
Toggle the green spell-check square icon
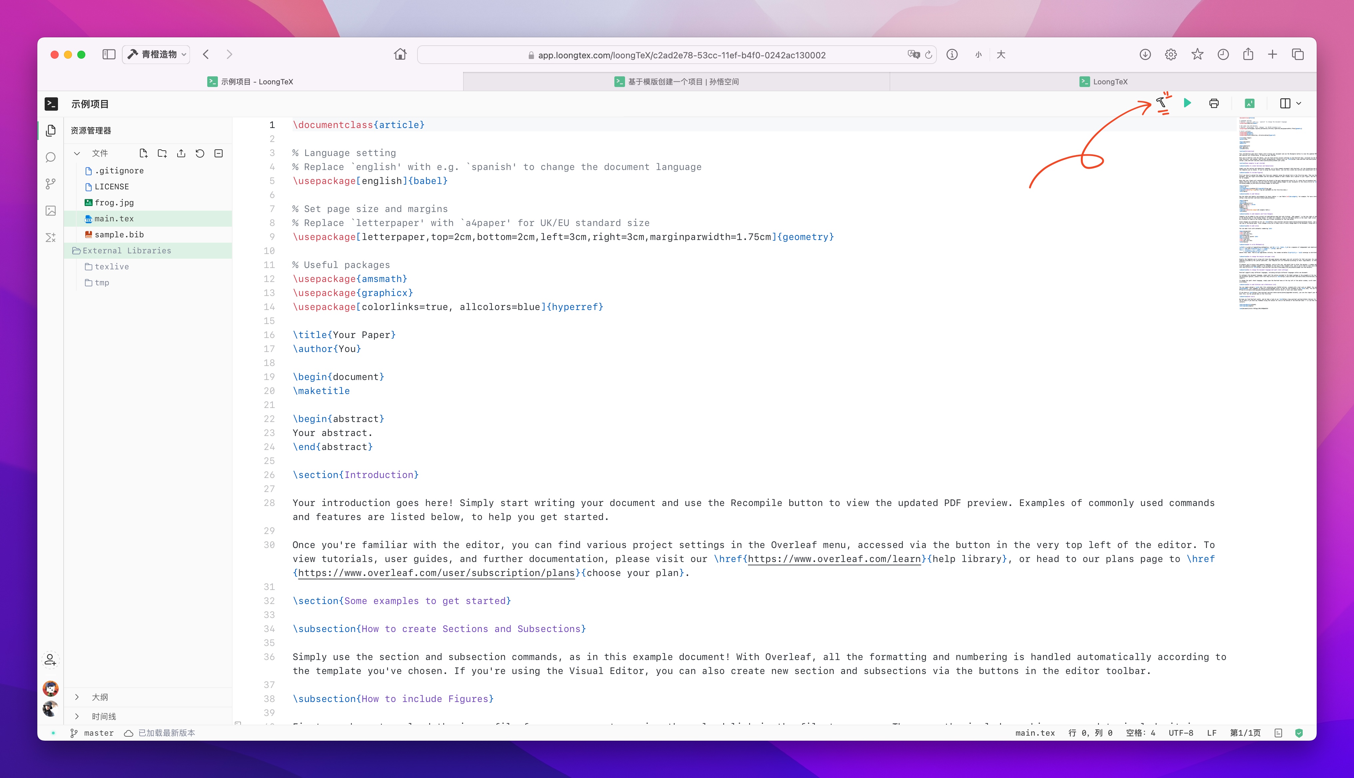coord(1249,103)
